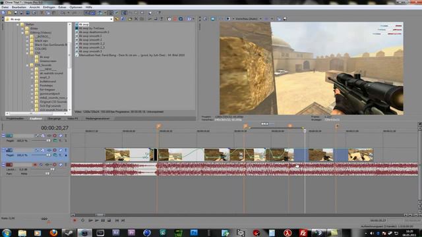Open Steam from the Windows taskbar
Screen dimensions: 422x237
pos(69,232)
